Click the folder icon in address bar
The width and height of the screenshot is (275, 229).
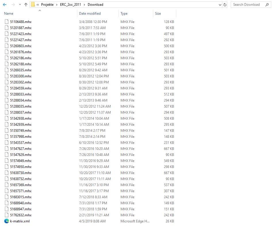(x=33, y=5)
